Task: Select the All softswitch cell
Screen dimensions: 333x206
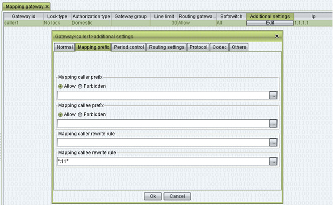Action: click(x=231, y=23)
